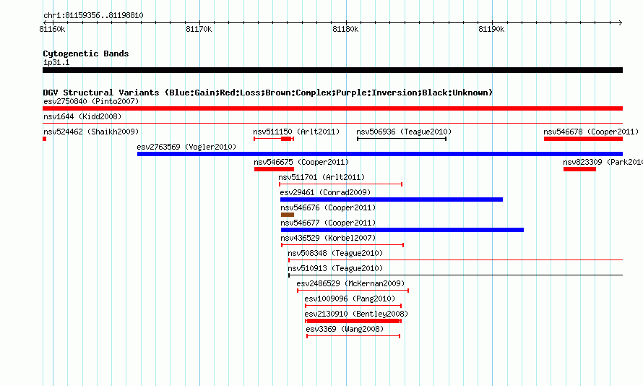This screenshot has width=643, height=386.
Task: Click the 81160k ruler tick label
Action: pyautogui.click(x=52, y=29)
